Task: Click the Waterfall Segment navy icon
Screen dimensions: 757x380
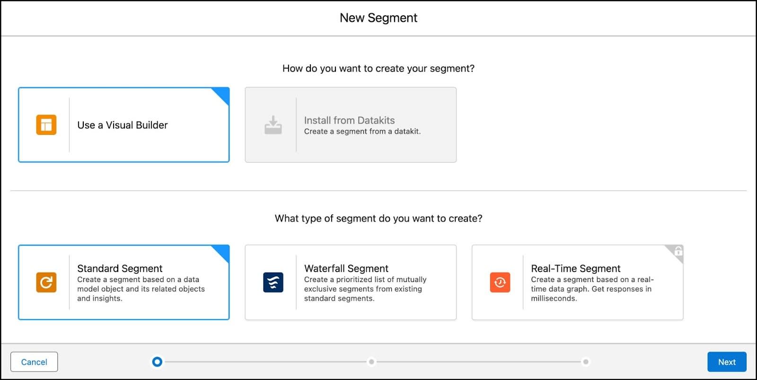Action: [x=273, y=283]
